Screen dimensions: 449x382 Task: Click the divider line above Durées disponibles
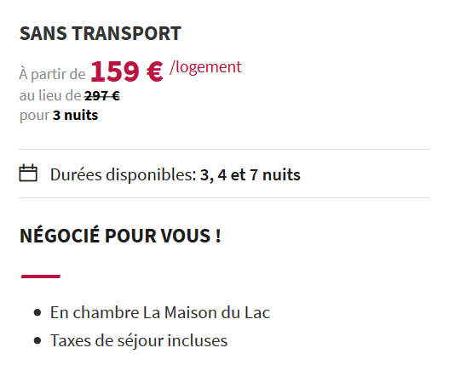(x=225, y=149)
